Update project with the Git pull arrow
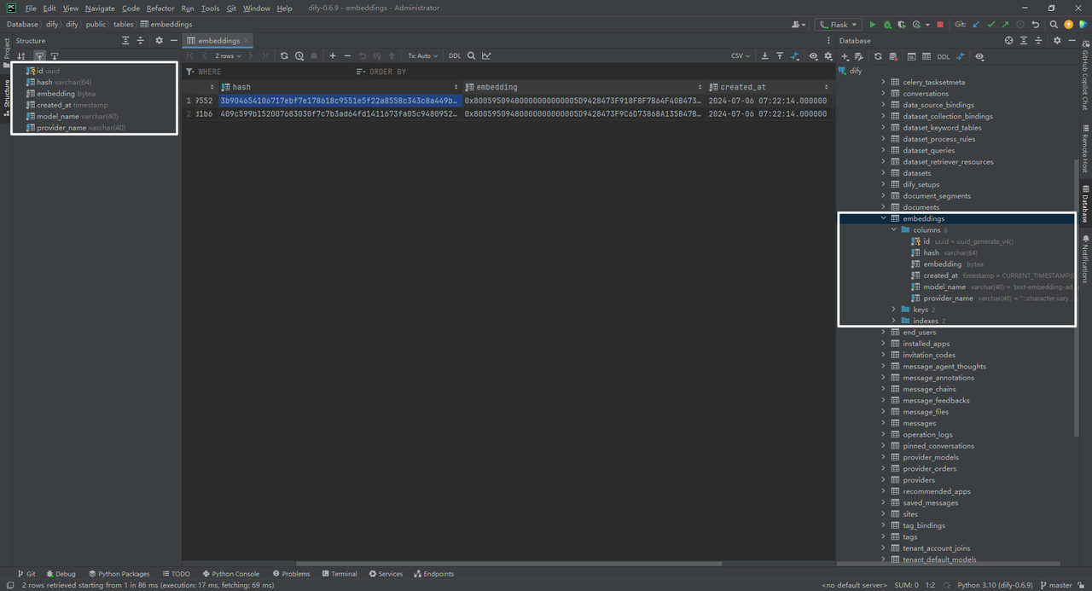The image size is (1092, 591). point(976,25)
